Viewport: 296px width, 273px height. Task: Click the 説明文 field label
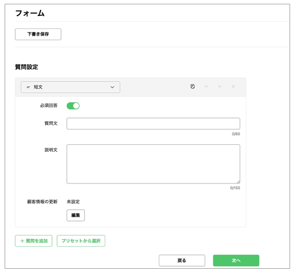51,150
